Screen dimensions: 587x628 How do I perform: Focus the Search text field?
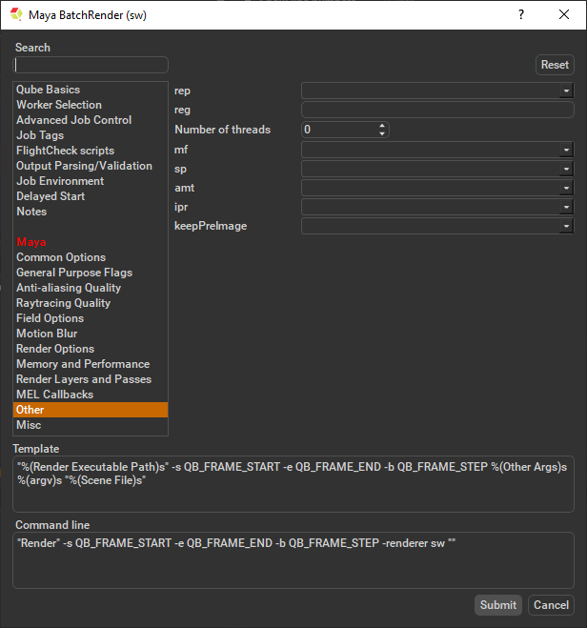tap(91, 65)
